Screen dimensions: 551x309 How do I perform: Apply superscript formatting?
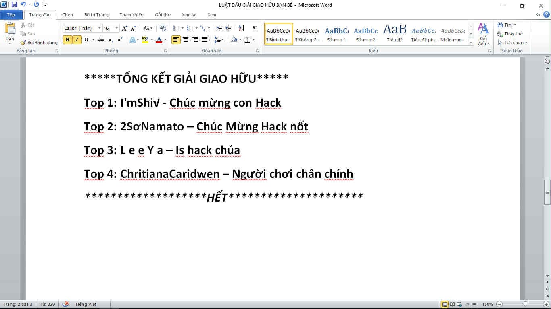pos(119,40)
